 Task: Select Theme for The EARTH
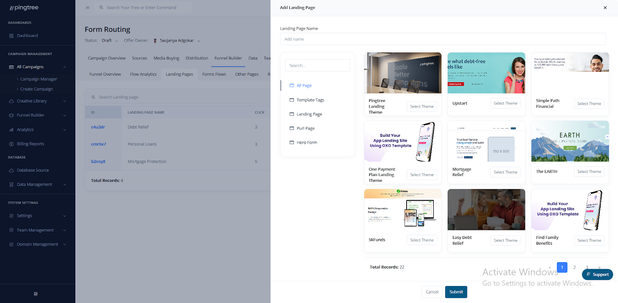[589, 172]
